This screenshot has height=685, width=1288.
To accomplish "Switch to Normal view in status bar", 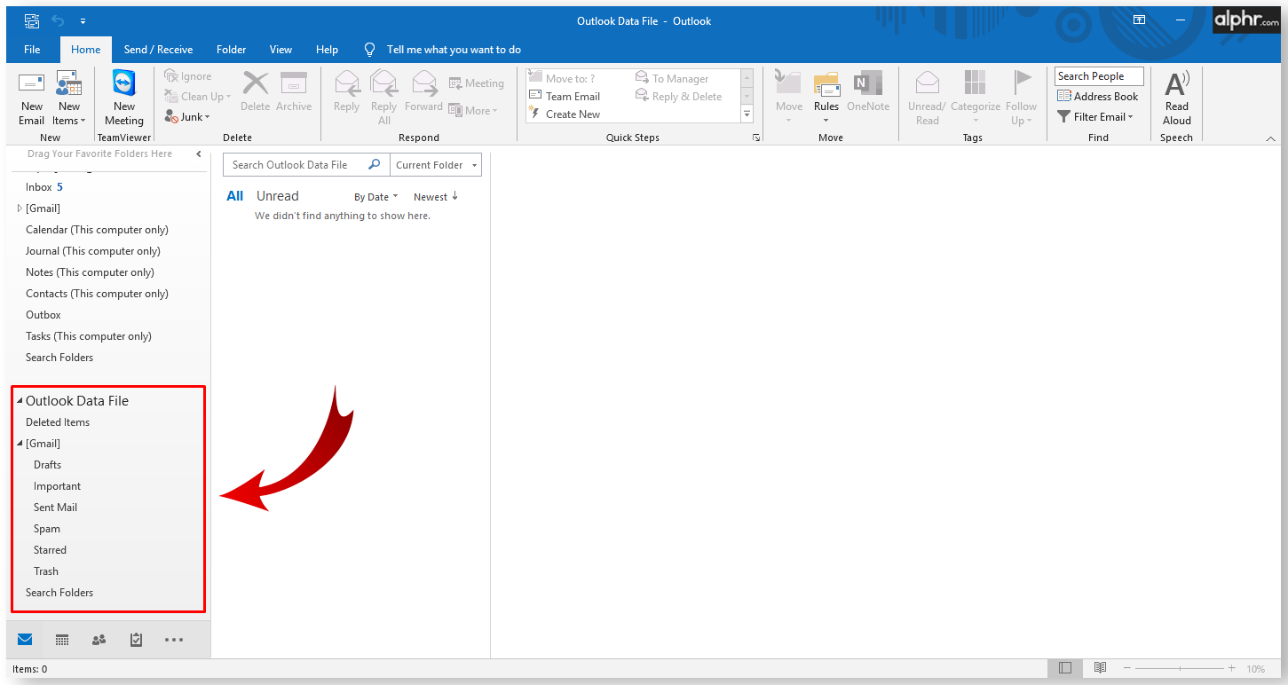I will pyautogui.click(x=1065, y=668).
